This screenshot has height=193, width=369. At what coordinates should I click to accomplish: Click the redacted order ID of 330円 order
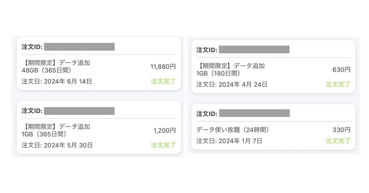[254, 113]
